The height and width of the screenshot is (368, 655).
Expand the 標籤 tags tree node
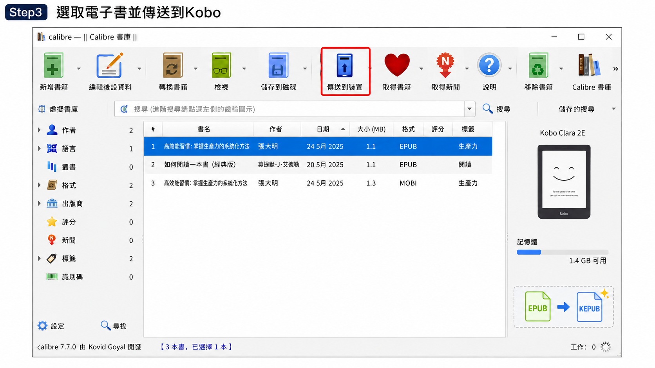click(x=39, y=258)
